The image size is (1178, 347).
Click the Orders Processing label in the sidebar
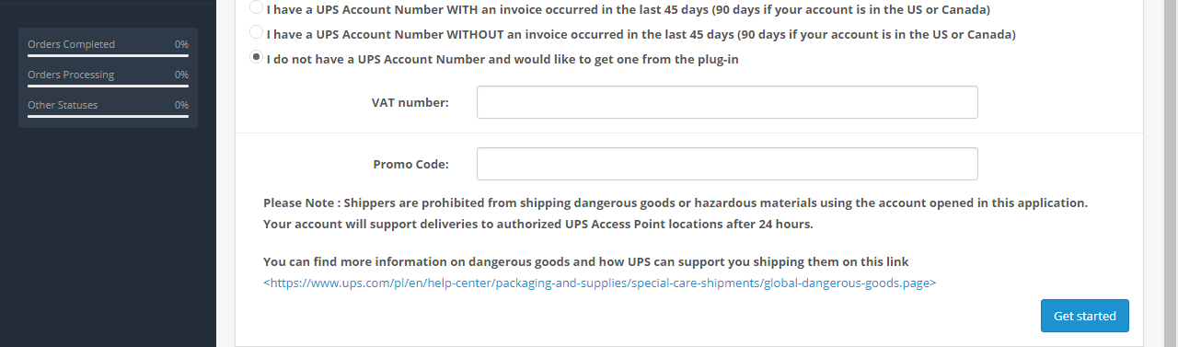coord(71,75)
